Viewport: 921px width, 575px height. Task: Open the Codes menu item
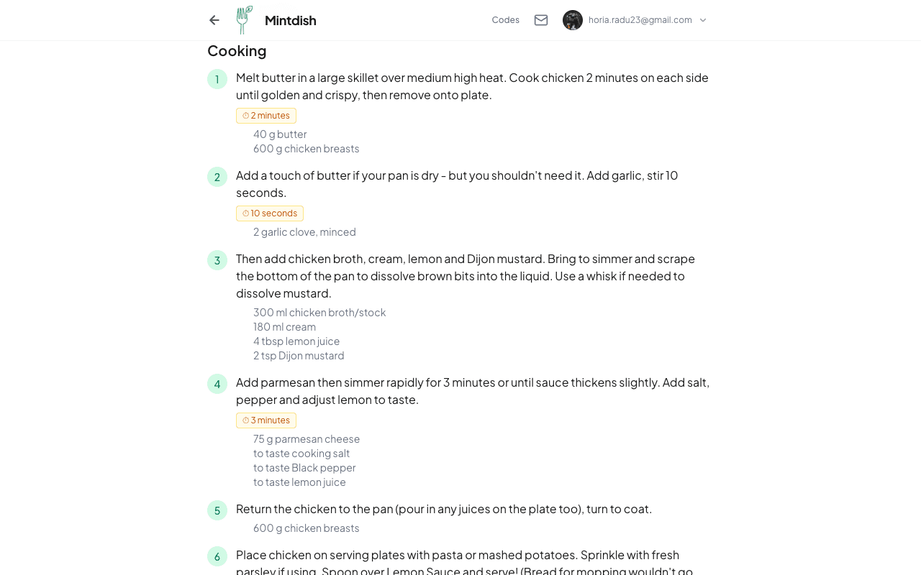pos(506,20)
